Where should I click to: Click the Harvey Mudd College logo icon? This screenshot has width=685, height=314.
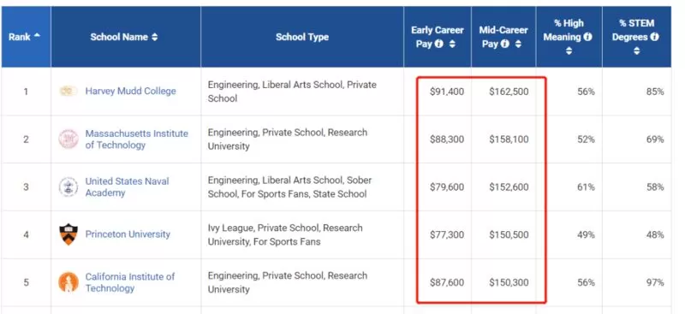coord(68,92)
